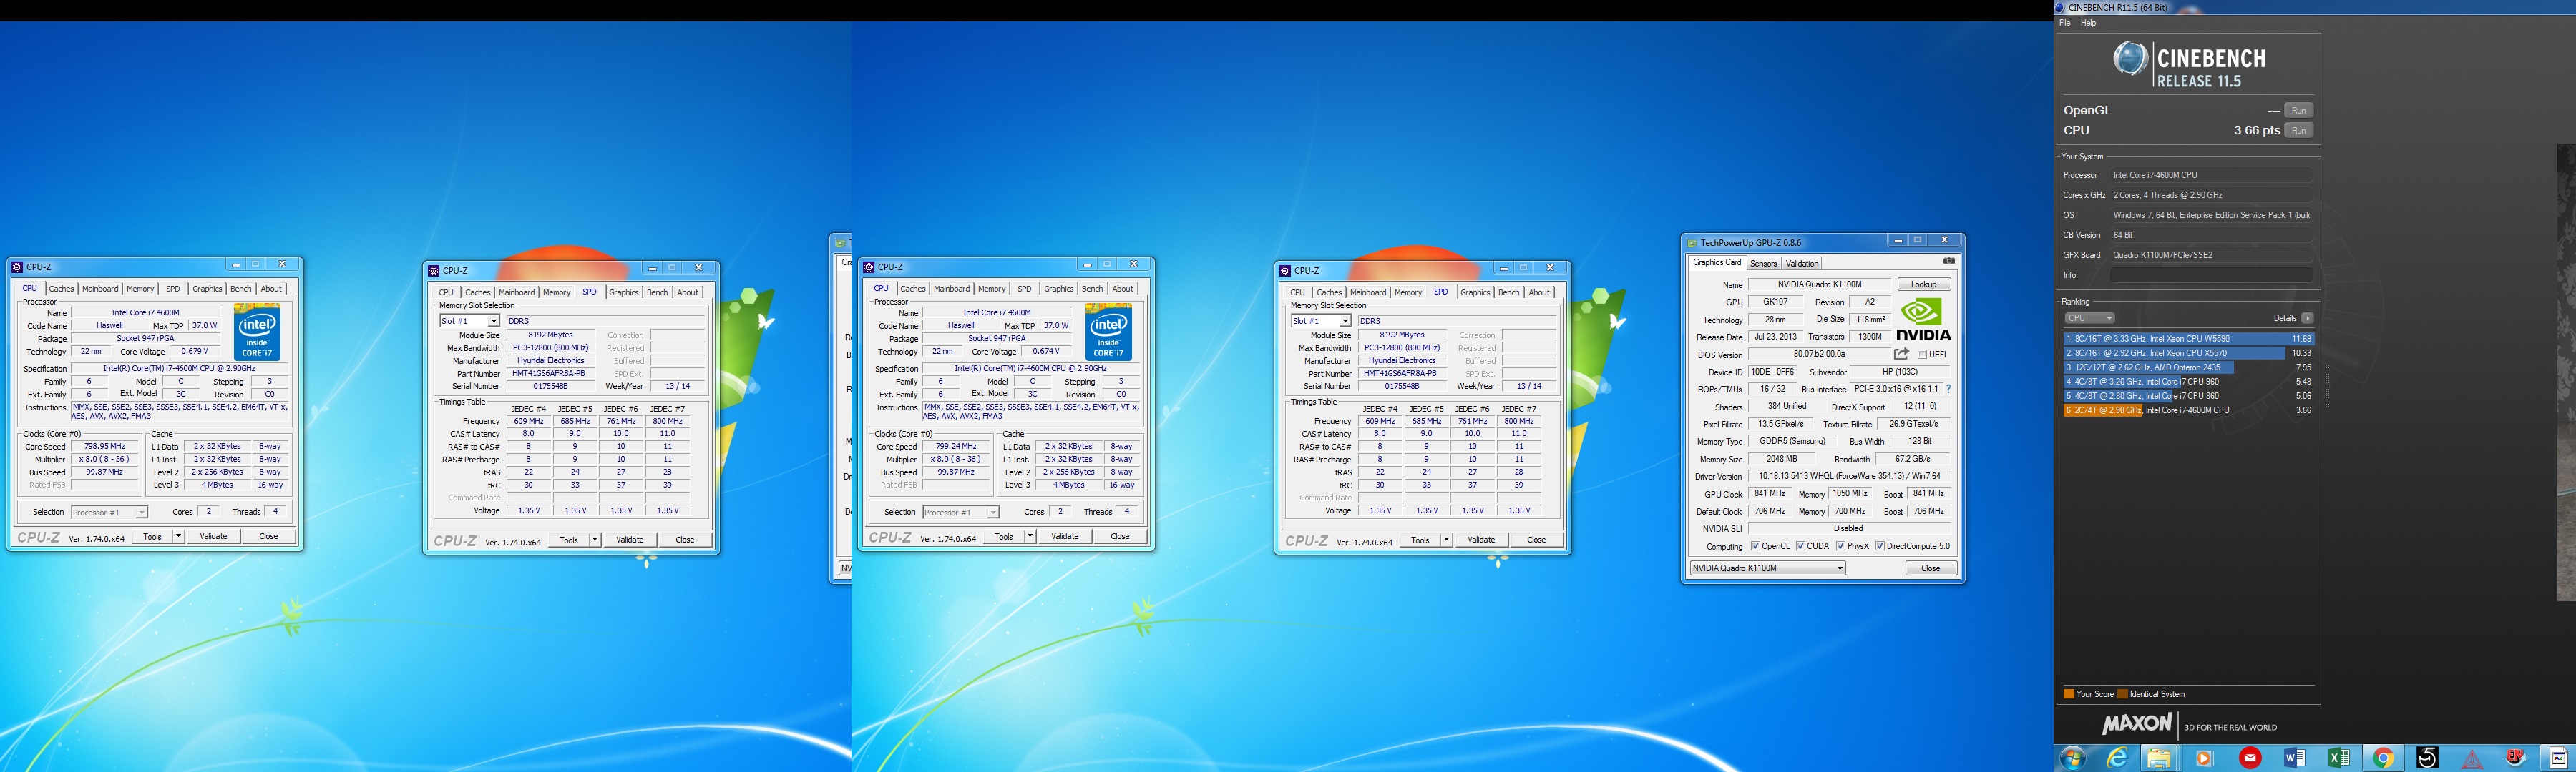The width and height of the screenshot is (2576, 772).
Task: Open the Windows Start orb
Action: 2072,758
